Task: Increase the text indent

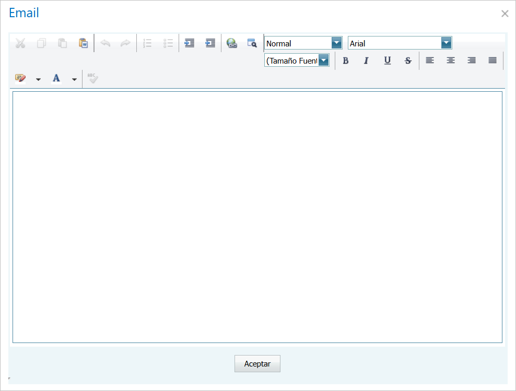Action: pos(189,43)
